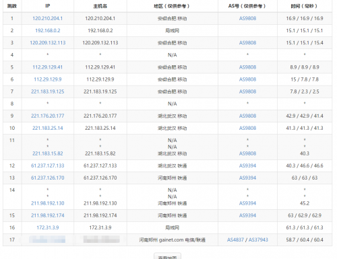The image size is (337, 259).
Task: Open IP link 120.210.204.1 in hop 1
Action: tap(48, 18)
